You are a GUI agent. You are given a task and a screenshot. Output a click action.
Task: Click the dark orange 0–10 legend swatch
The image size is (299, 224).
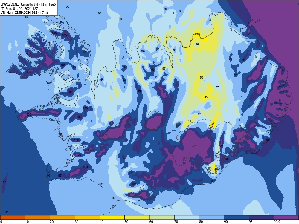pos(13,217)
